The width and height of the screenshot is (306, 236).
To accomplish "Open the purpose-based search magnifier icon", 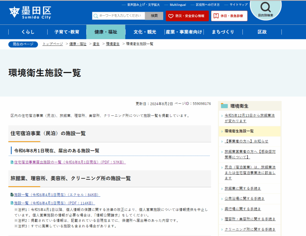I will click(265, 7).
